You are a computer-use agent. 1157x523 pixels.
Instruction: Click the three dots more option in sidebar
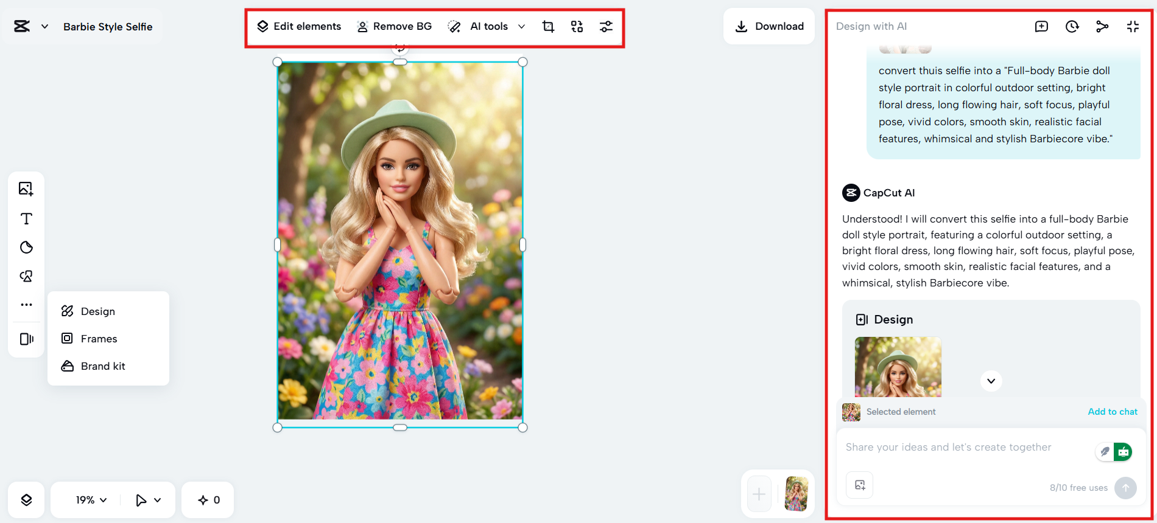tap(26, 305)
